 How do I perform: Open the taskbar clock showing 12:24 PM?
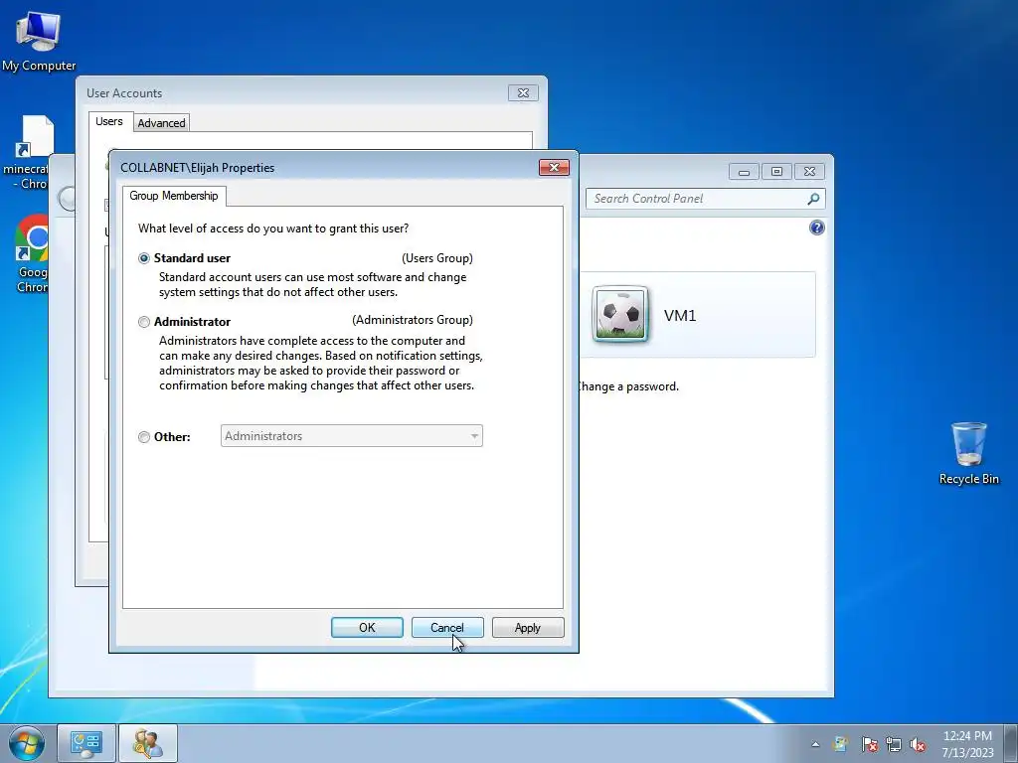point(967,743)
